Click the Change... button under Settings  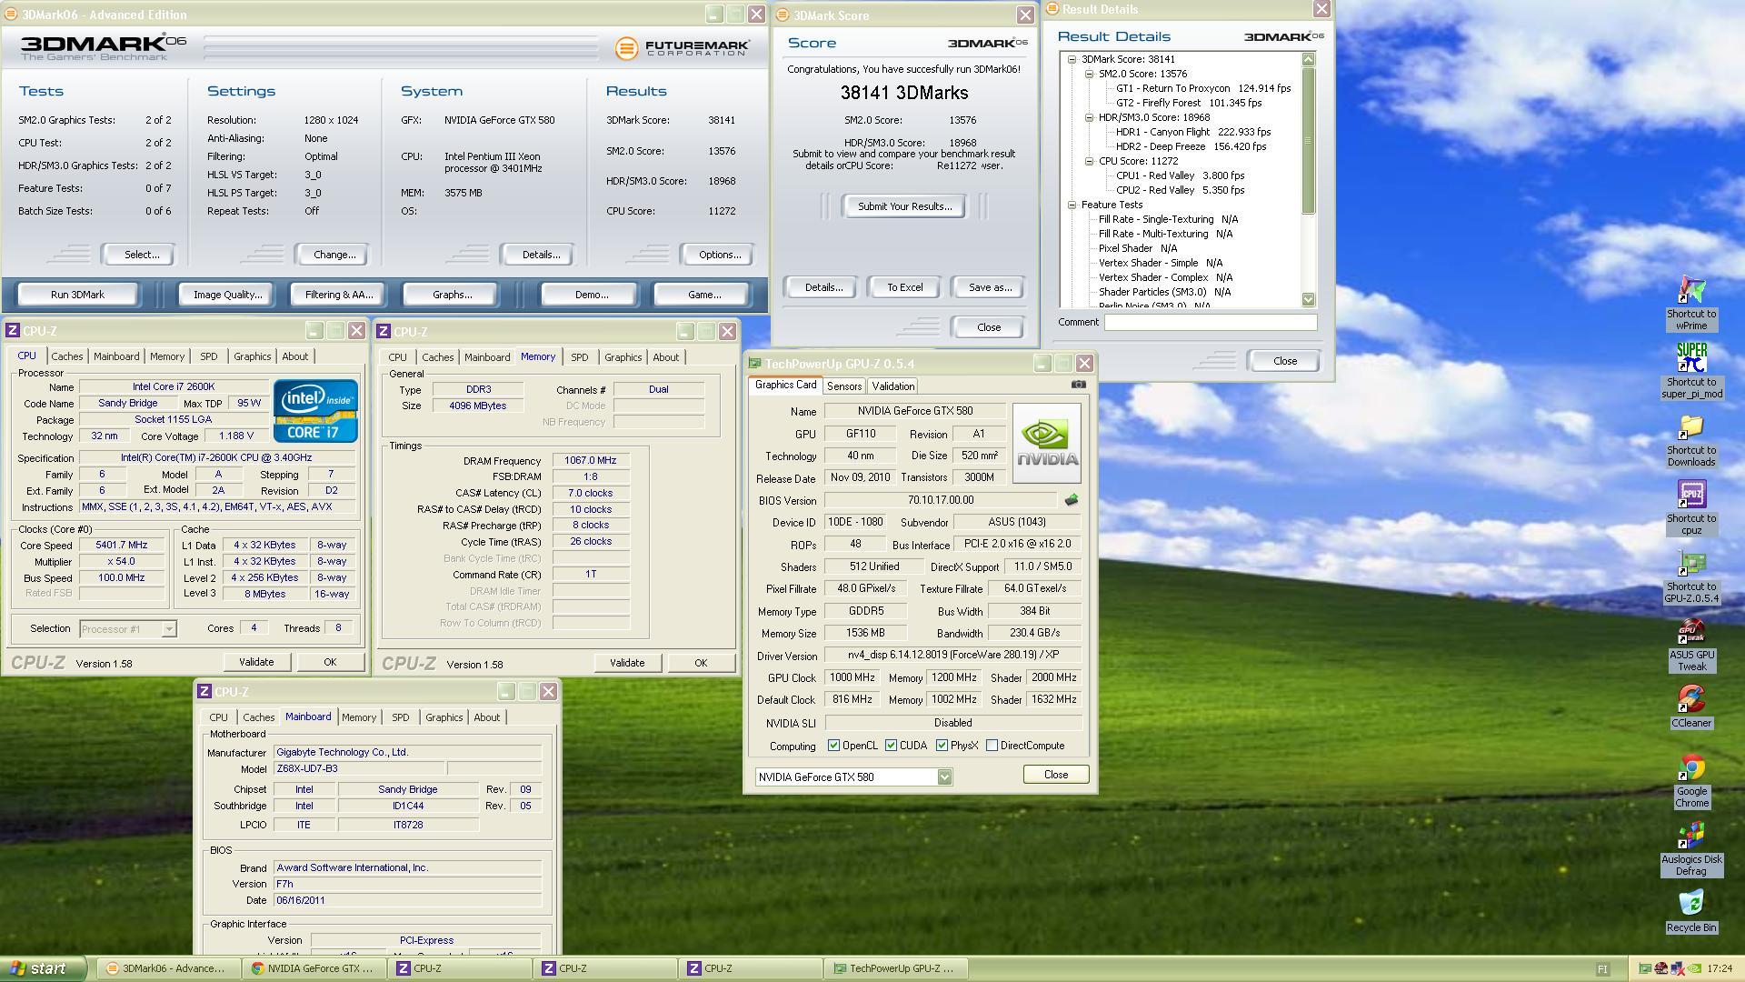[x=334, y=255]
